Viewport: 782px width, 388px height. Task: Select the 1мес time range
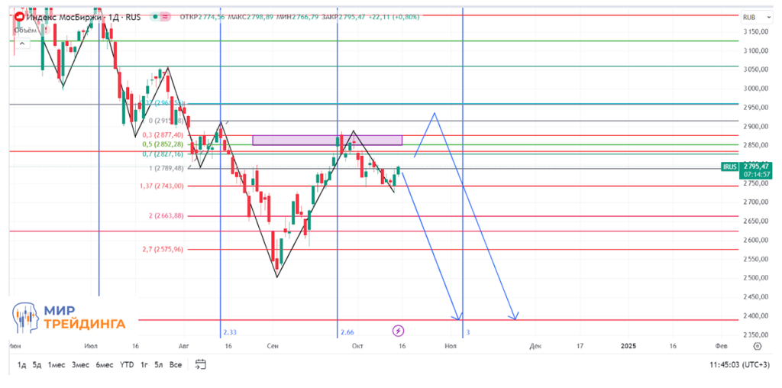56,365
